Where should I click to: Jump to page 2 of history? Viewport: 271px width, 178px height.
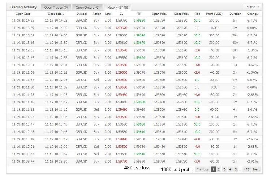[x=219, y=169]
